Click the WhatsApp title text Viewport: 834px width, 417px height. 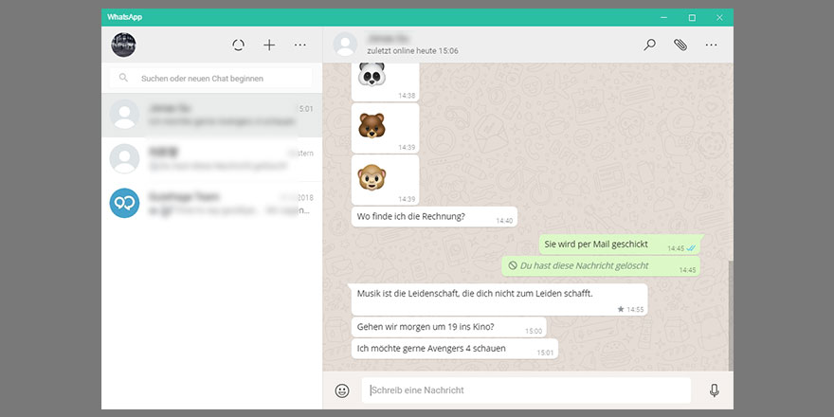(124, 17)
